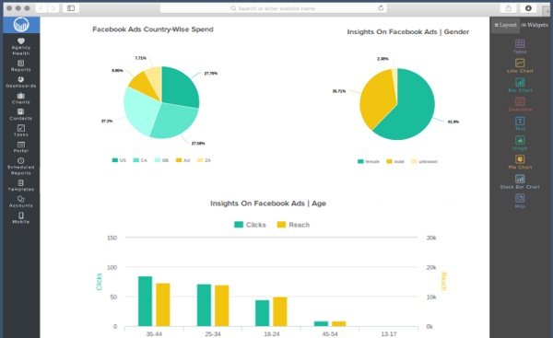Open Scheduled Reports
The image size is (553, 338).
21,167
